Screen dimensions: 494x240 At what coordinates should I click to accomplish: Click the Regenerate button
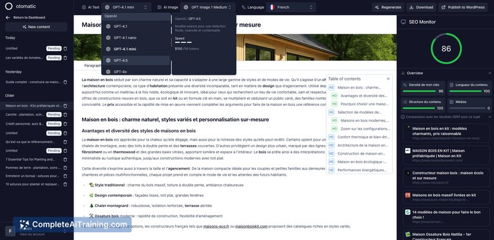click(x=388, y=7)
